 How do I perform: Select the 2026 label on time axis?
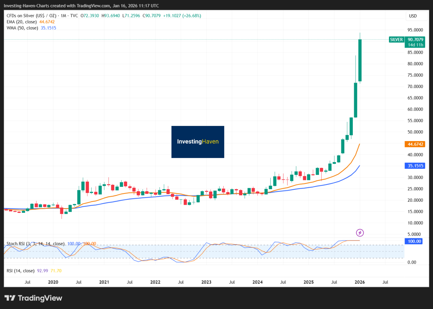(359, 282)
